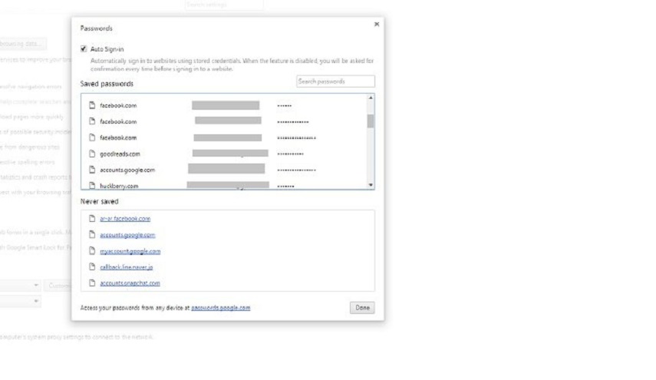Focus the Search passwords field
656x380 pixels.
pyautogui.click(x=335, y=81)
